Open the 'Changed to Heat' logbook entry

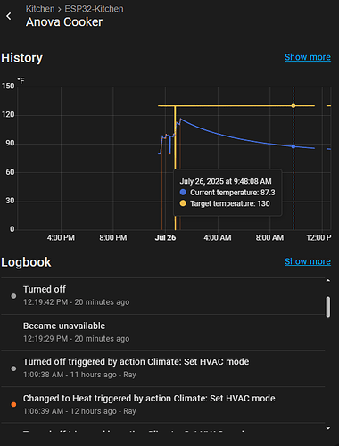(x=163, y=405)
